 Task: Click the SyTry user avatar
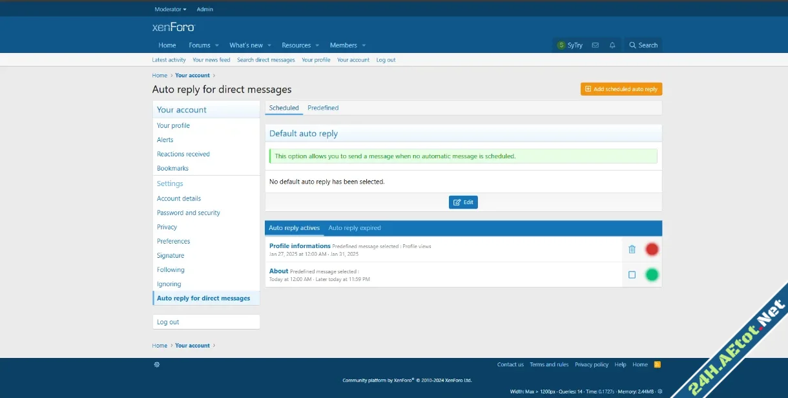561,45
